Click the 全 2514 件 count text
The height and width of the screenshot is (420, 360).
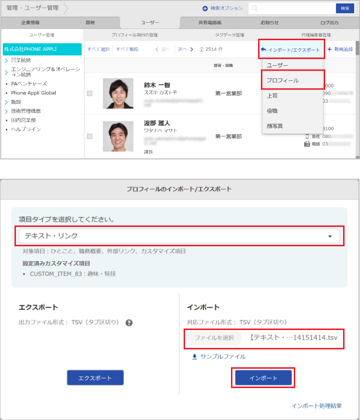tap(211, 49)
